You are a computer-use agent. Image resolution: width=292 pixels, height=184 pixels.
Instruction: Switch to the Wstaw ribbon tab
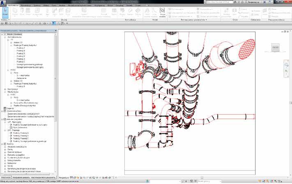coord(46,5)
